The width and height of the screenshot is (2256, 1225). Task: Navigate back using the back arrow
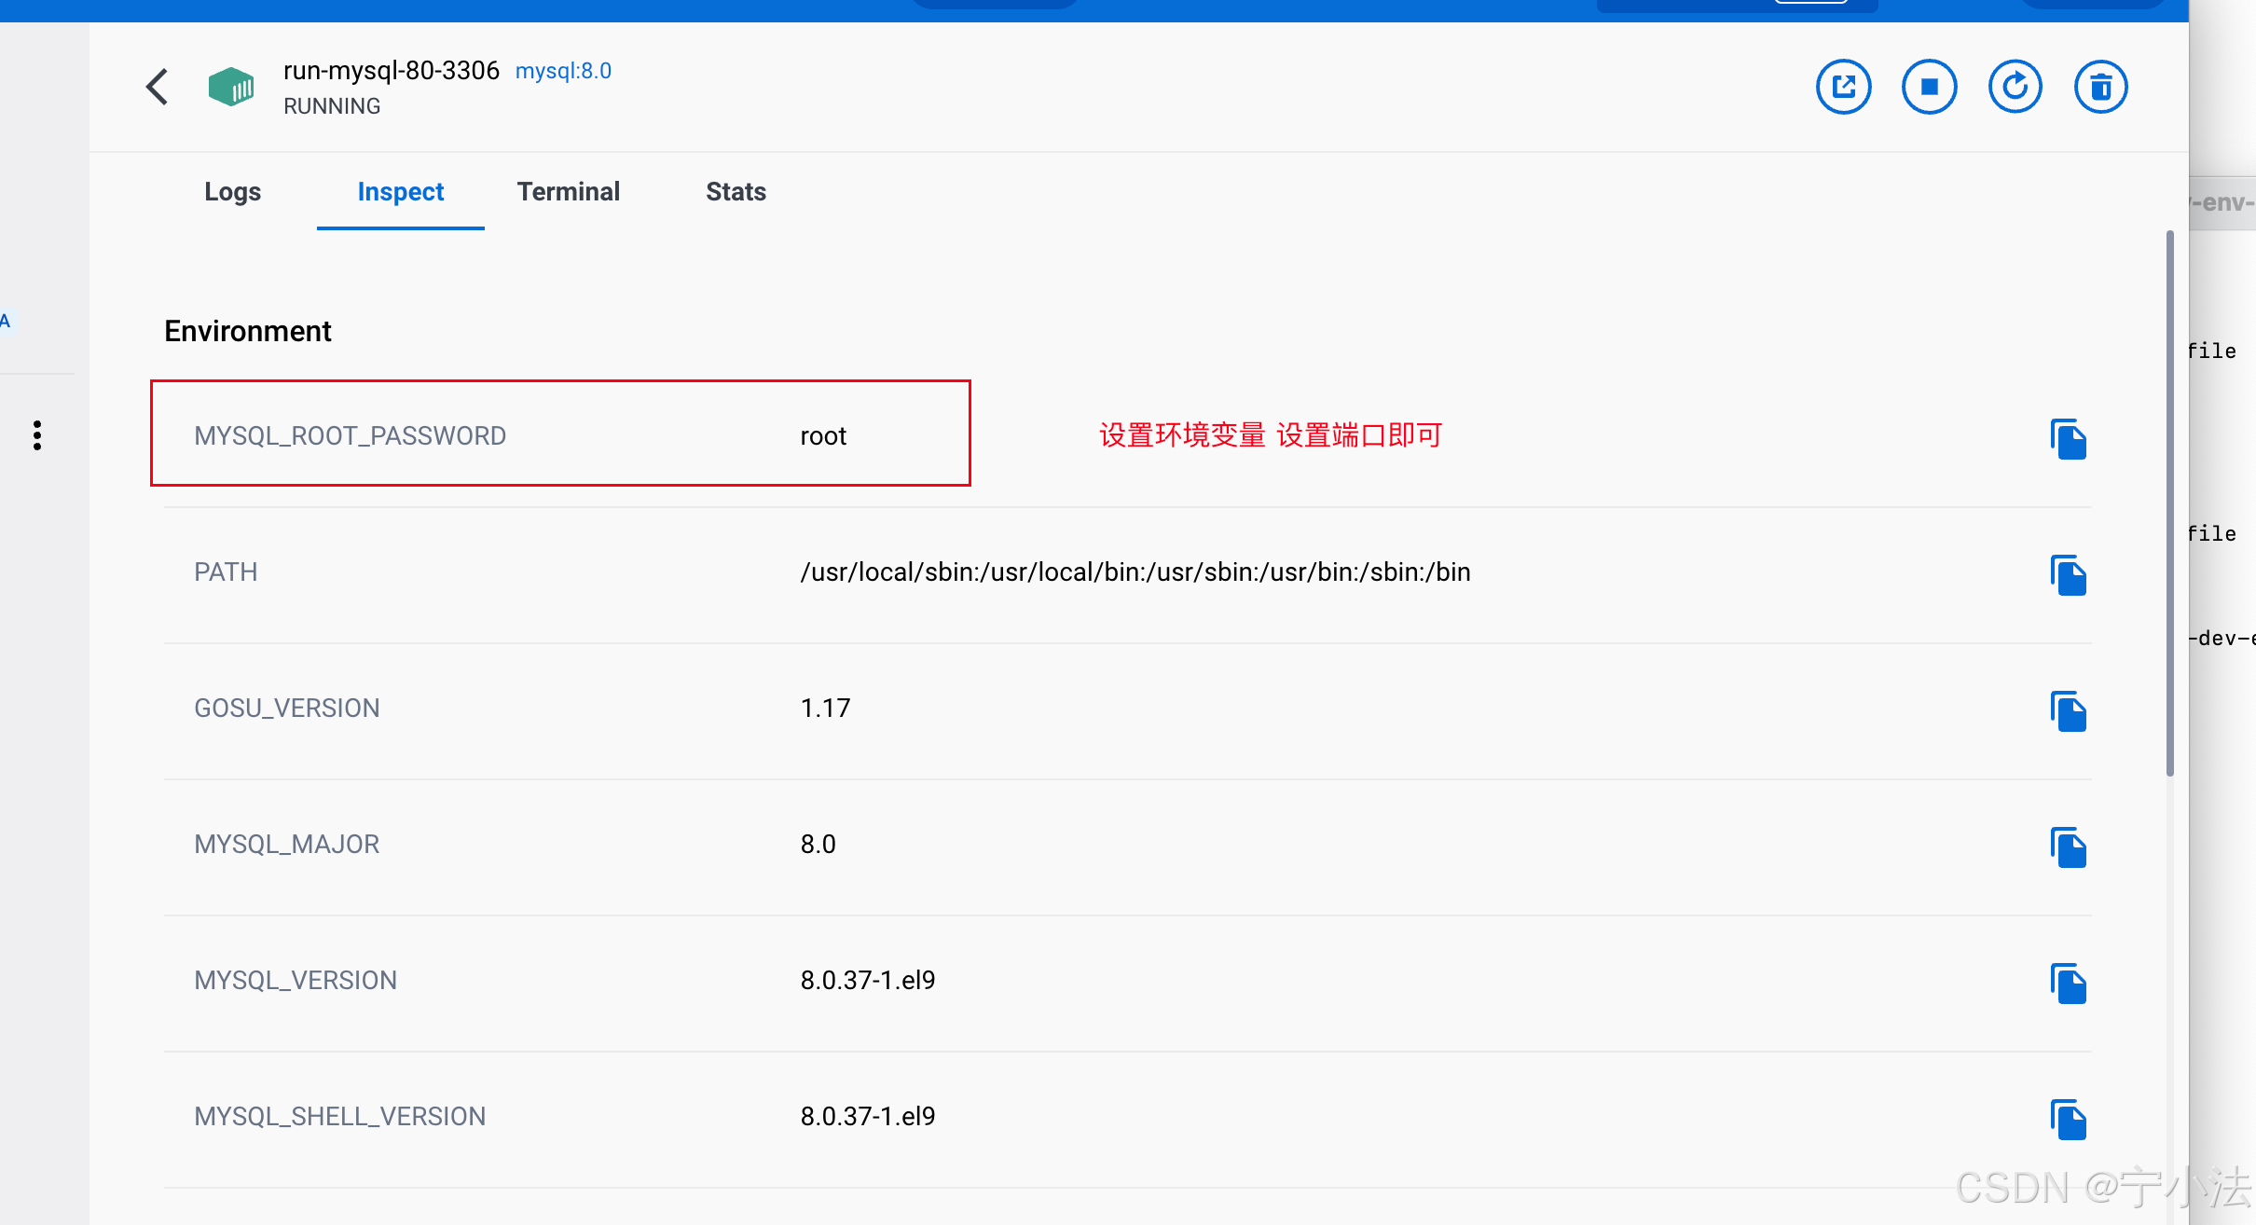pyautogui.click(x=157, y=86)
